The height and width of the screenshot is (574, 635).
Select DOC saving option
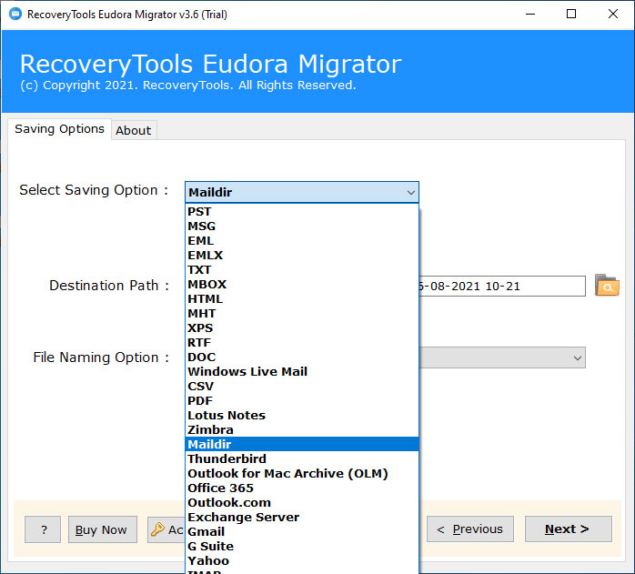[x=302, y=357]
